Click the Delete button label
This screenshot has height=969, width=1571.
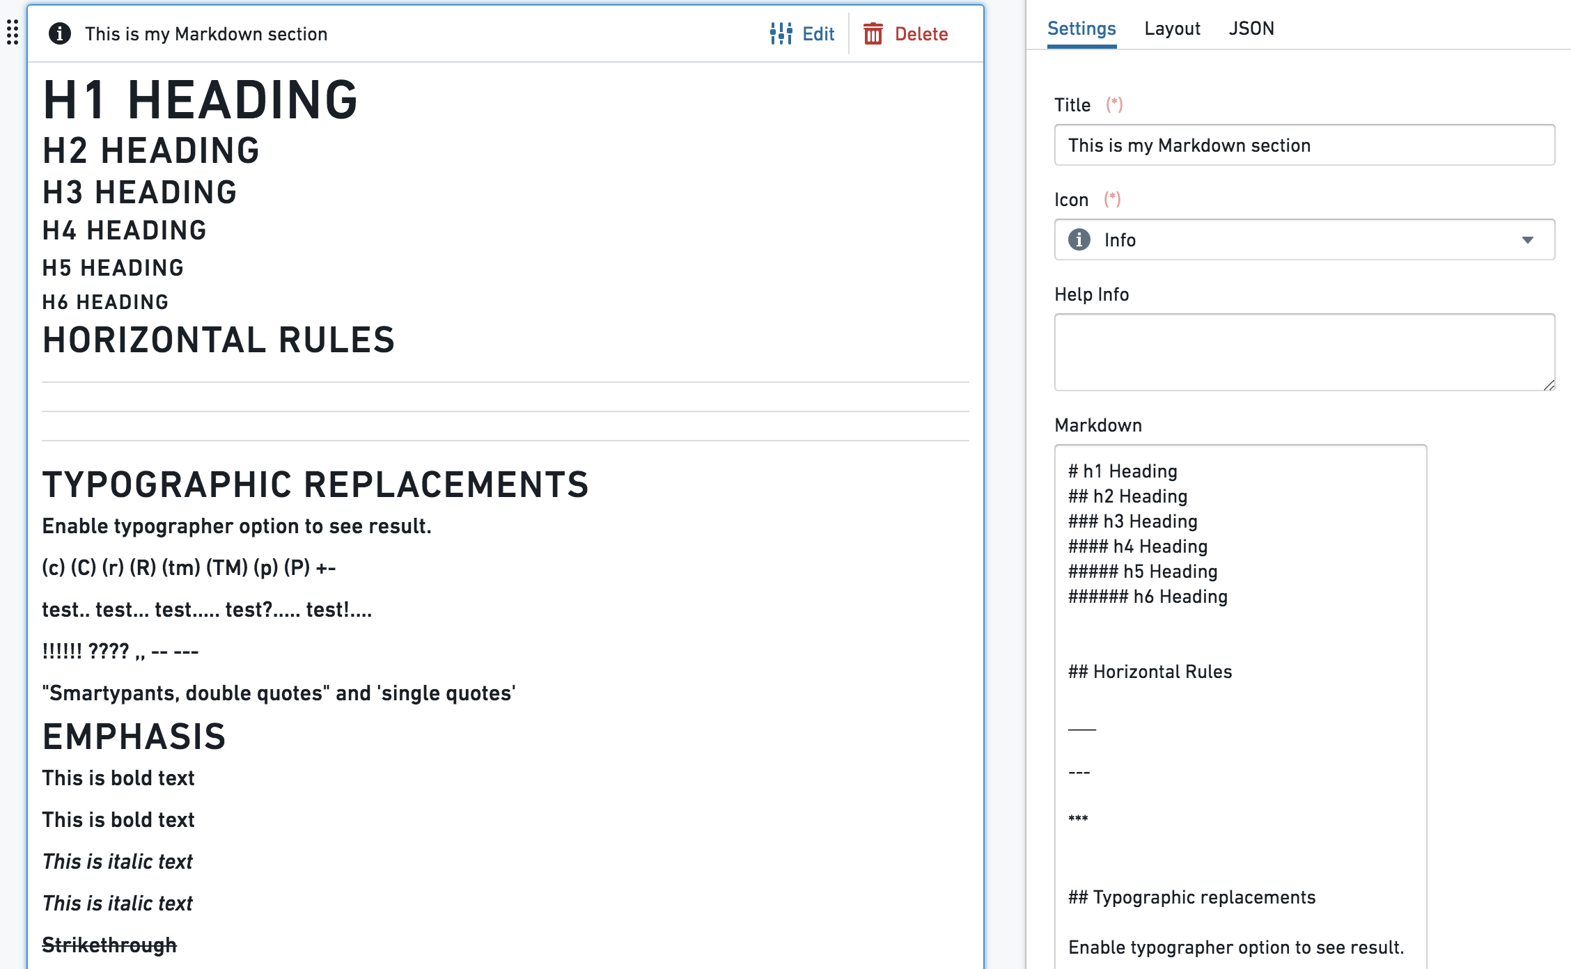(921, 33)
